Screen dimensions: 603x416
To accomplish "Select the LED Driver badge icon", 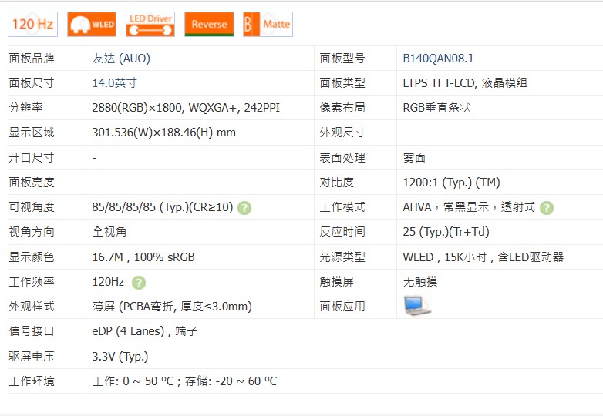I will [150, 24].
